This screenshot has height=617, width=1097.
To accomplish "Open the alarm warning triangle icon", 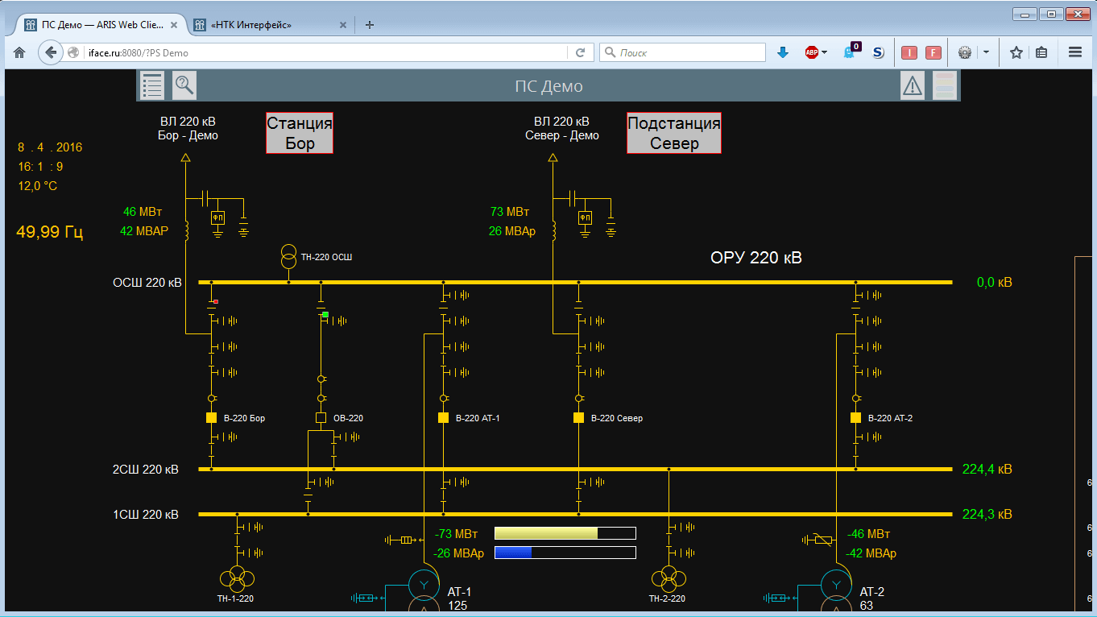I will [913, 85].
